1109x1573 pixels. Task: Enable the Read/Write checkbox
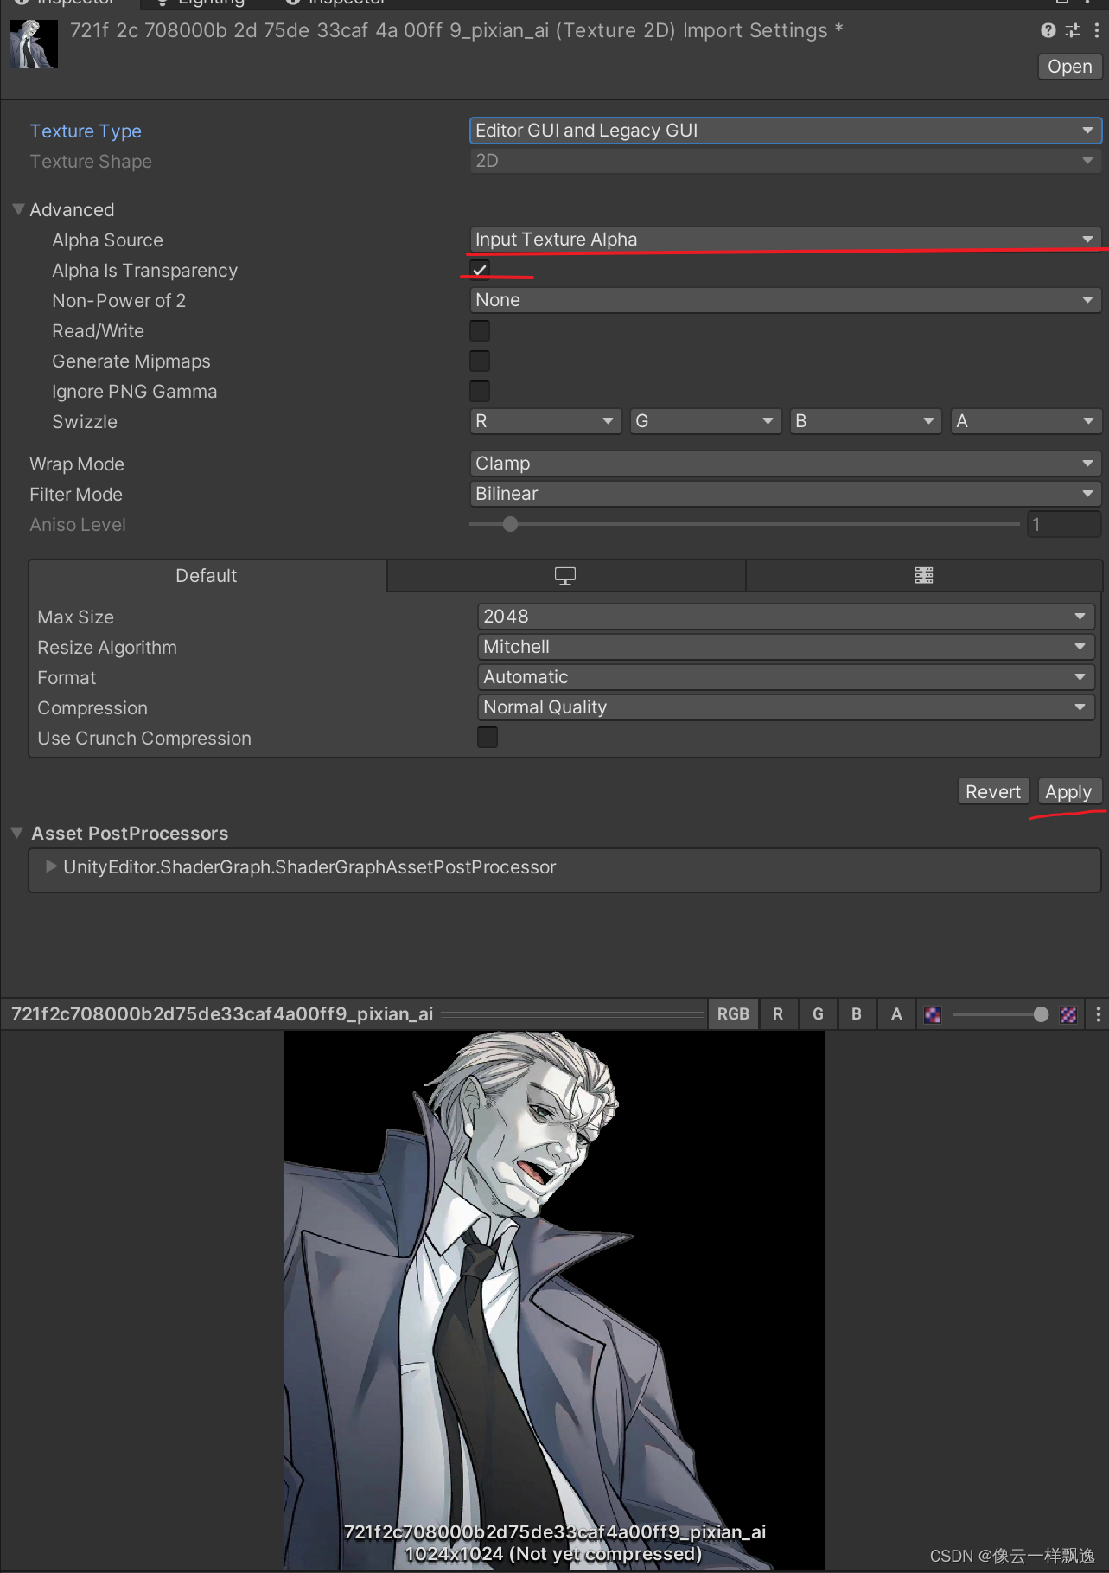click(480, 330)
